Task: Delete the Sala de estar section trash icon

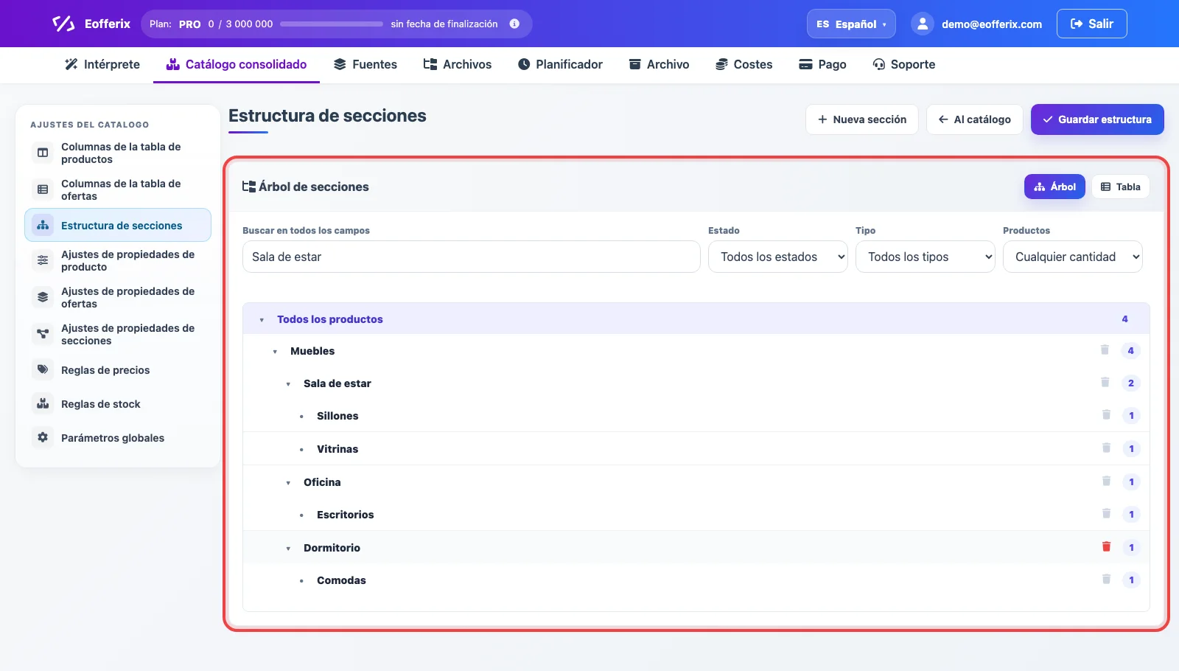Action: click(x=1105, y=383)
